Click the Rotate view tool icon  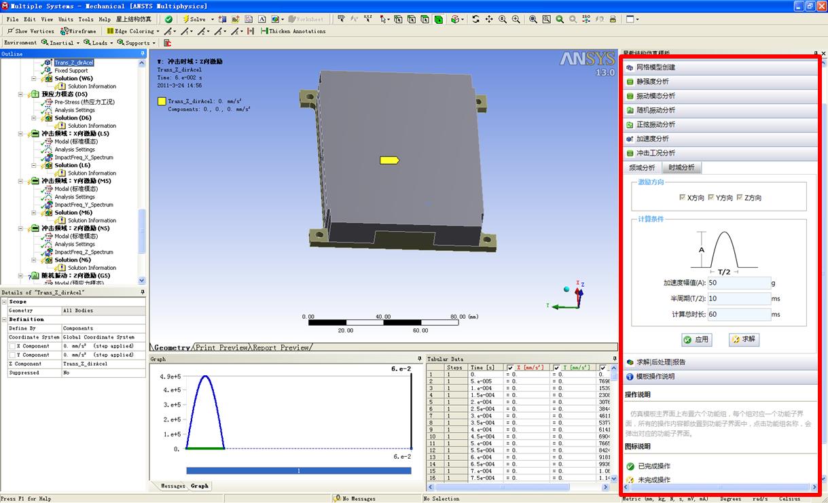pos(475,19)
